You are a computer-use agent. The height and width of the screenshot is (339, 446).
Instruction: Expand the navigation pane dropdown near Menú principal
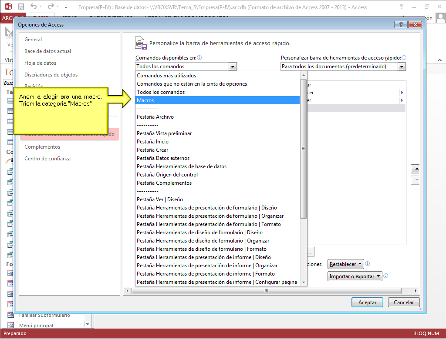tap(88, 324)
